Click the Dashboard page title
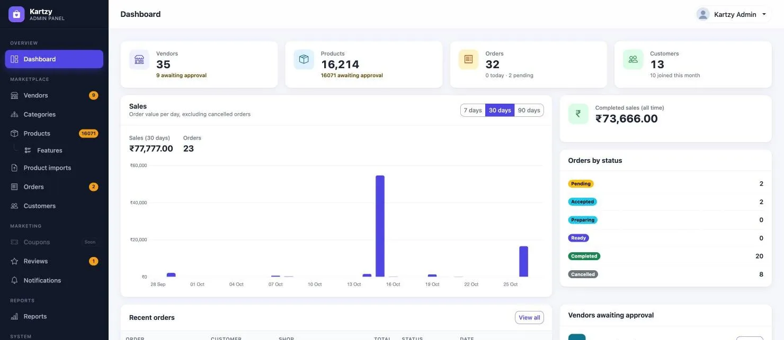784x340 pixels. tap(140, 14)
